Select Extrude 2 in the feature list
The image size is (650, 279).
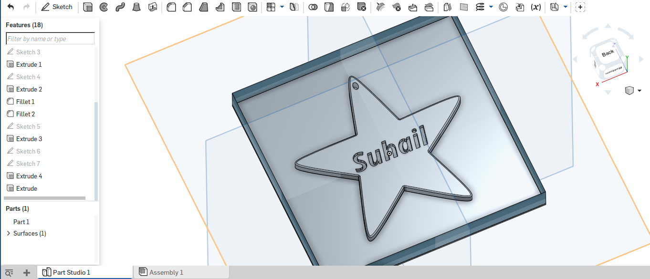point(29,89)
